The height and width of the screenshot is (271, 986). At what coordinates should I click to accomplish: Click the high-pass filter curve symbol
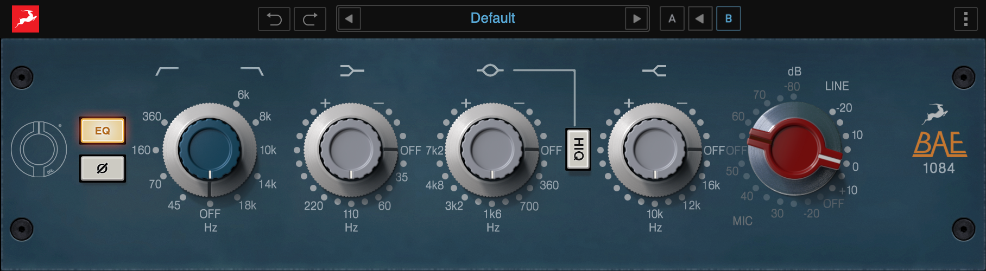167,71
